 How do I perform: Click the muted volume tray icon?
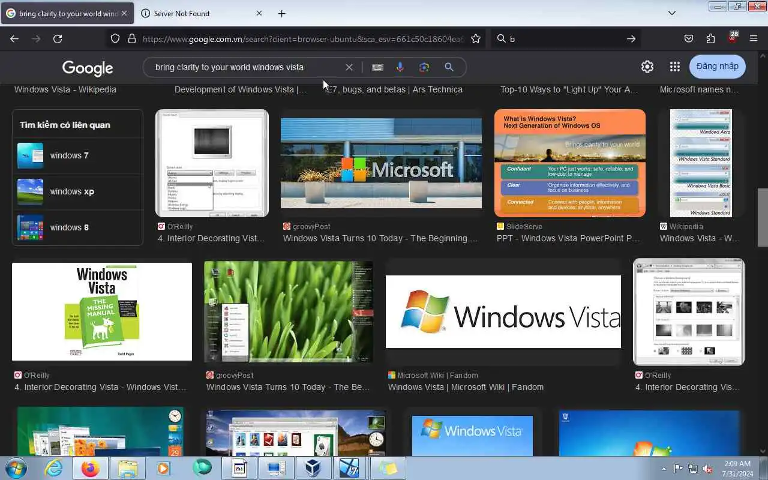tap(708, 469)
